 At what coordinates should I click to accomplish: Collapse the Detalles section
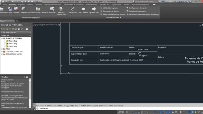pyautogui.click(x=30, y=77)
